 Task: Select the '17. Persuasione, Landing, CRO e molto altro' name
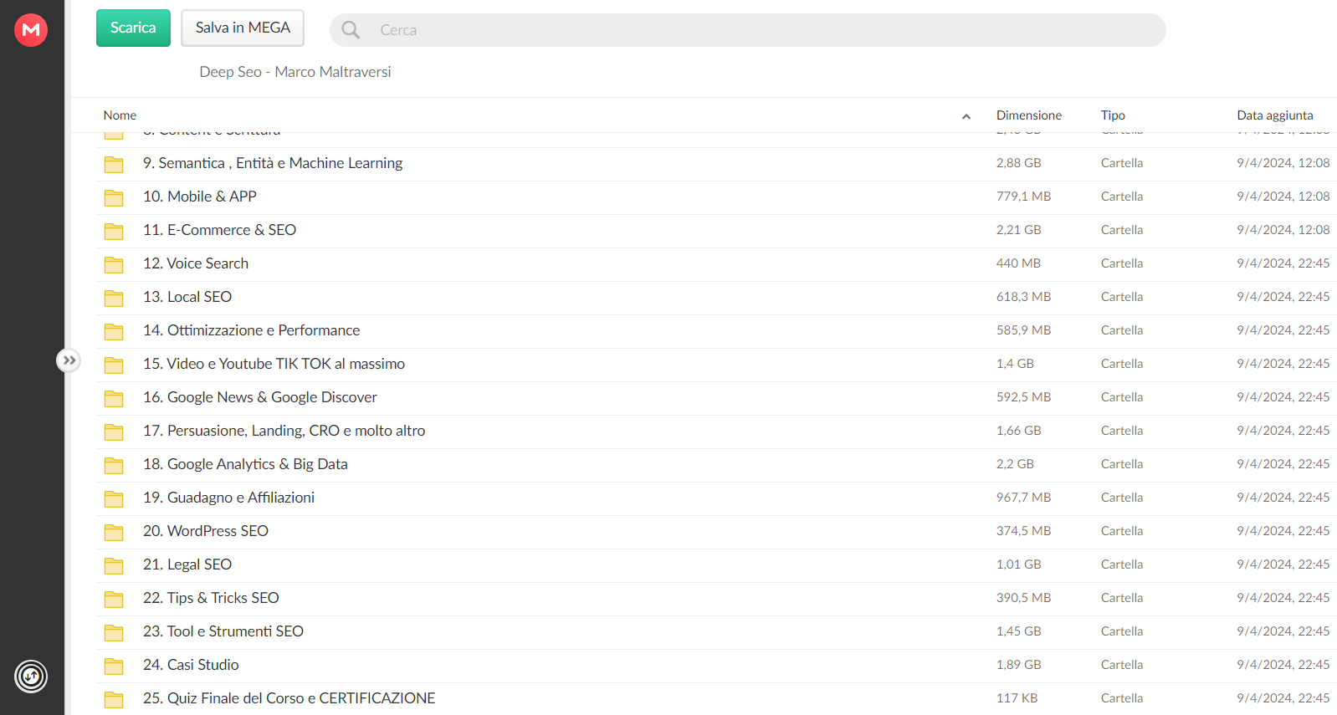click(x=284, y=431)
